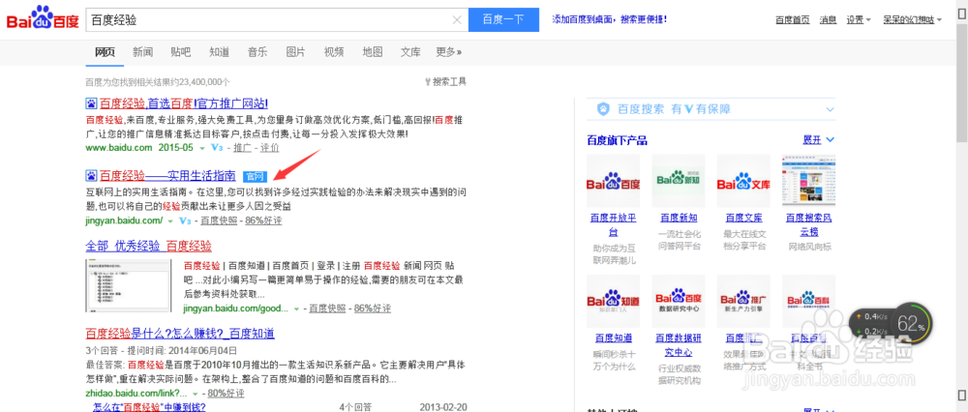
Task: Click the 评价 link
Action: click(270, 148)
